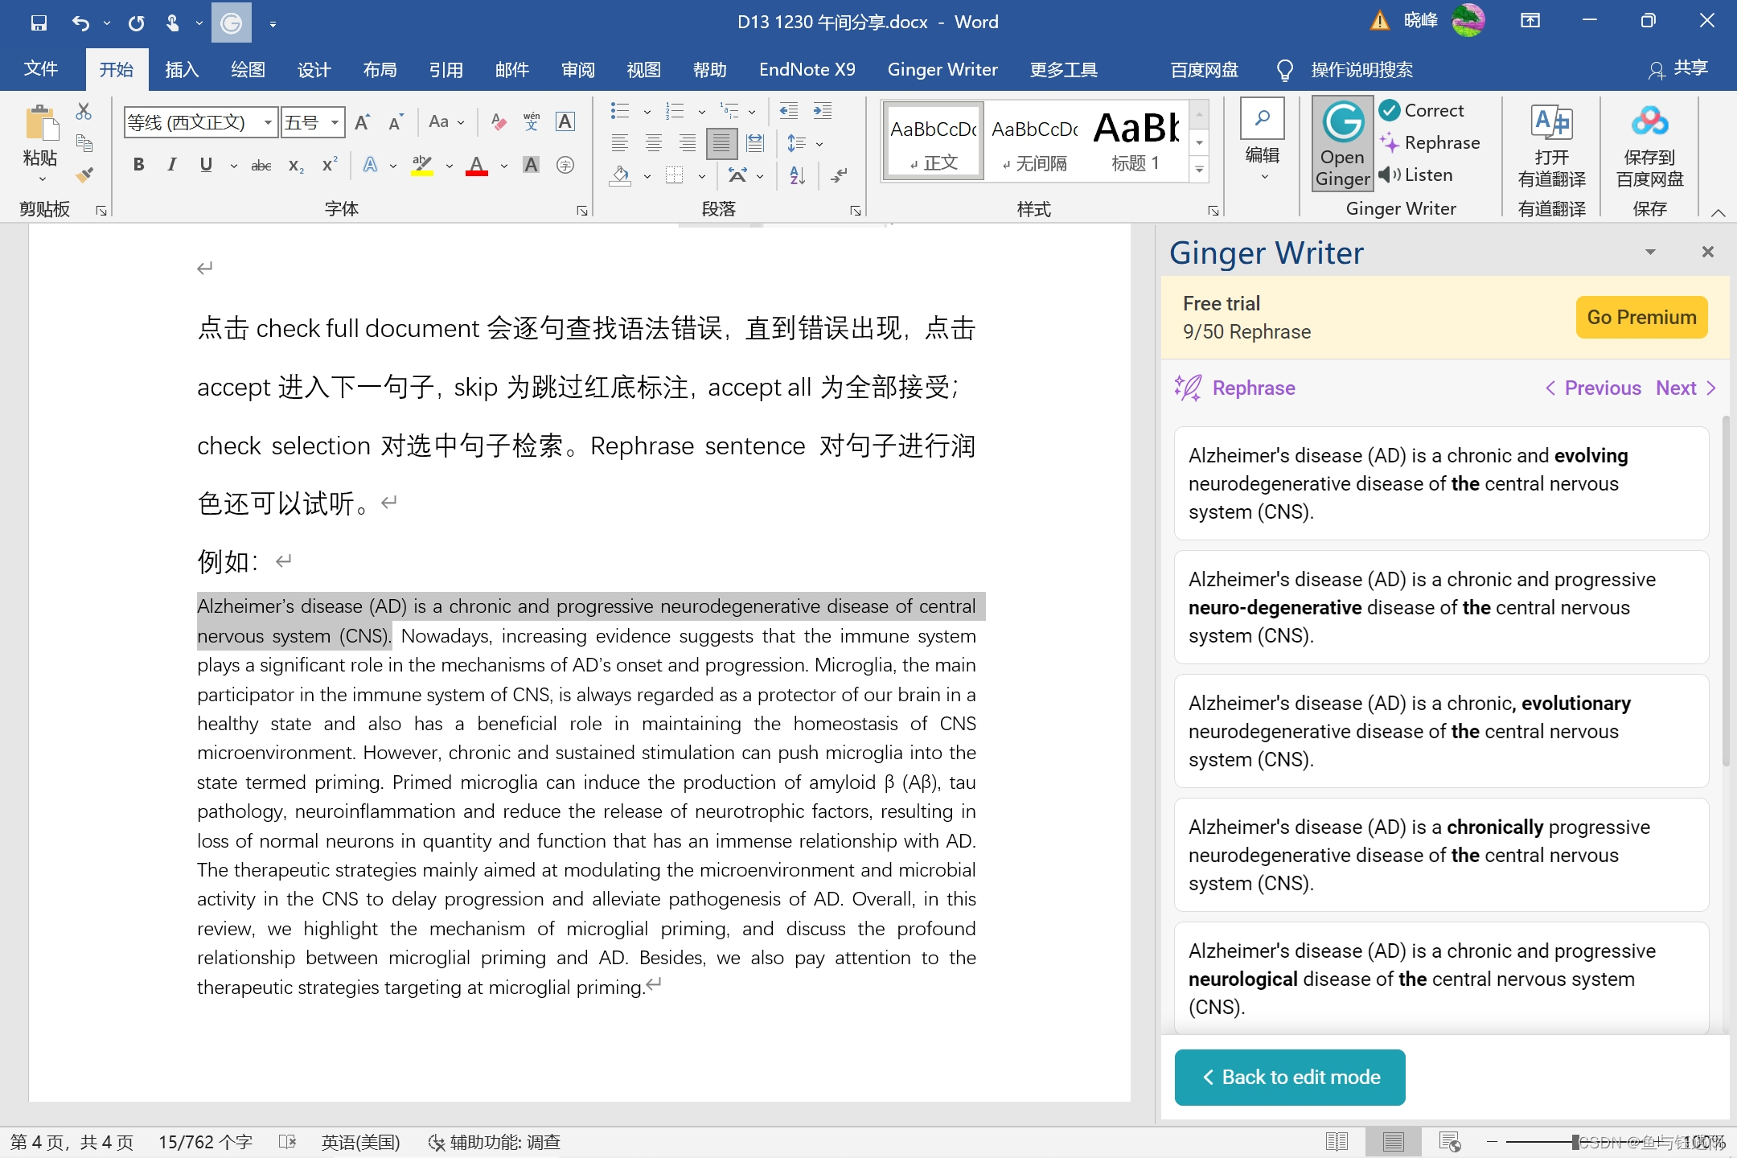
Task: Click Back to edit mode button
Action: pos(1290,1077)
